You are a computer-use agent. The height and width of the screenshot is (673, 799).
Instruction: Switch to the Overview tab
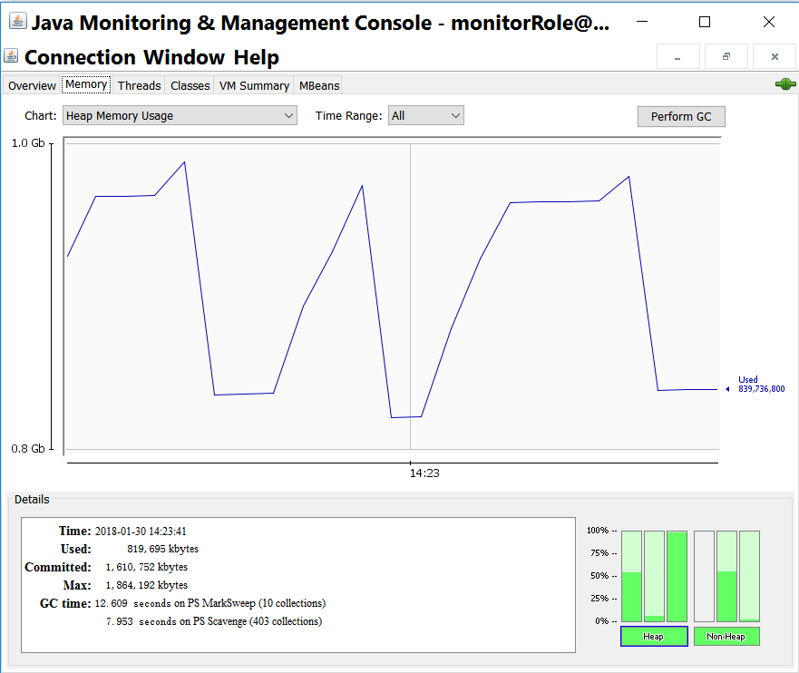(32, 85)
